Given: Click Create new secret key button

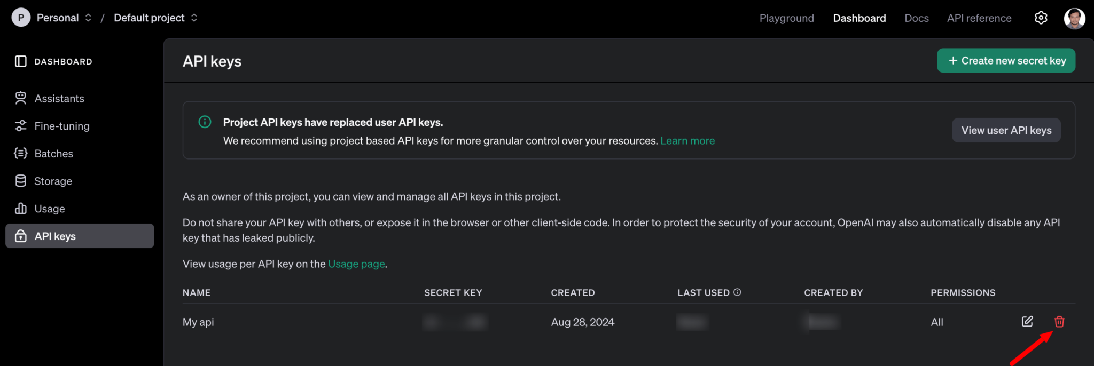Looking at the screenshot, I should (x=1006, y=61).
